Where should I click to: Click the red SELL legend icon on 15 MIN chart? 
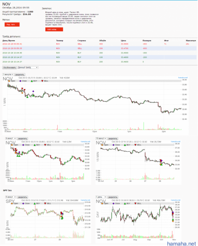(135, 145)
